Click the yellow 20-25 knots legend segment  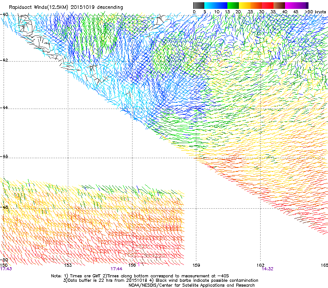245,5
